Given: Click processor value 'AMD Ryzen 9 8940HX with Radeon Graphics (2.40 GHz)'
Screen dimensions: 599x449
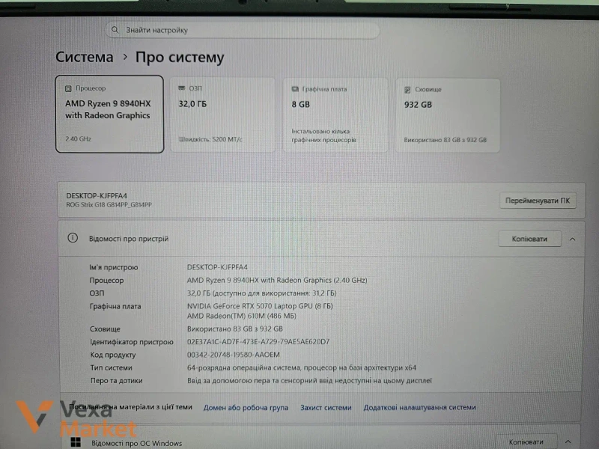Looking at the screenshot, I should [x=277, y=280].
